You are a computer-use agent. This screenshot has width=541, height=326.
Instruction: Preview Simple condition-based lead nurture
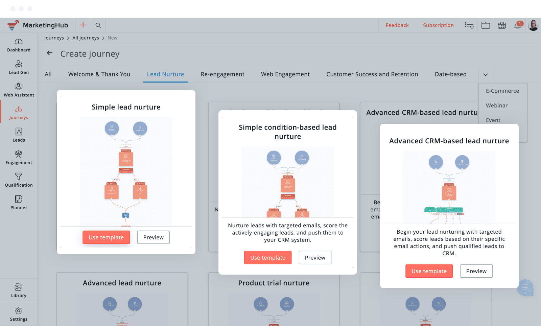[x=315, y=258]
